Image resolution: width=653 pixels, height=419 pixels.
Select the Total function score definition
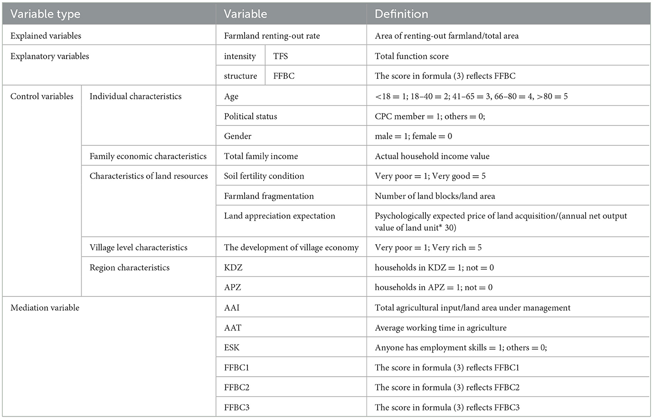tap(412, 56)
